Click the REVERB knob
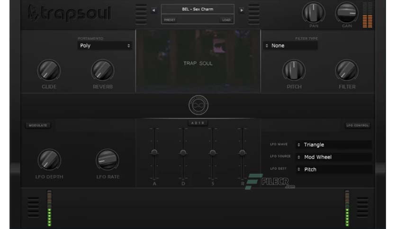 102,70
